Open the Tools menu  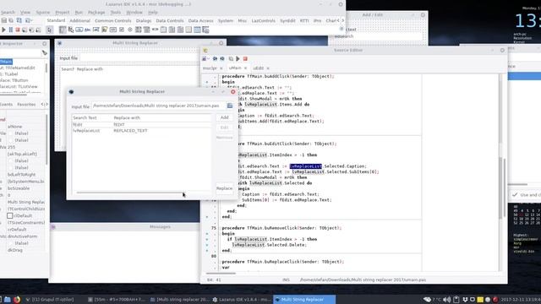(x=116, y=13)
